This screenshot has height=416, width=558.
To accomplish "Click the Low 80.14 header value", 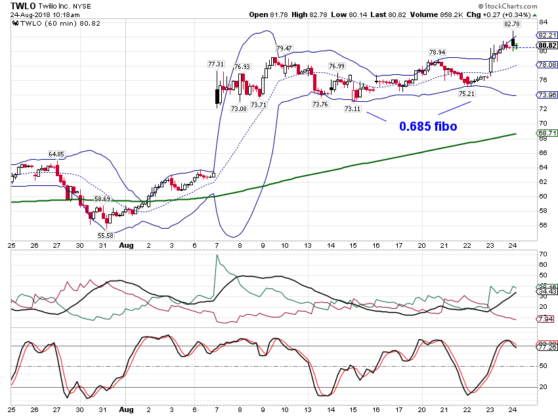I will tap(349, 14).
